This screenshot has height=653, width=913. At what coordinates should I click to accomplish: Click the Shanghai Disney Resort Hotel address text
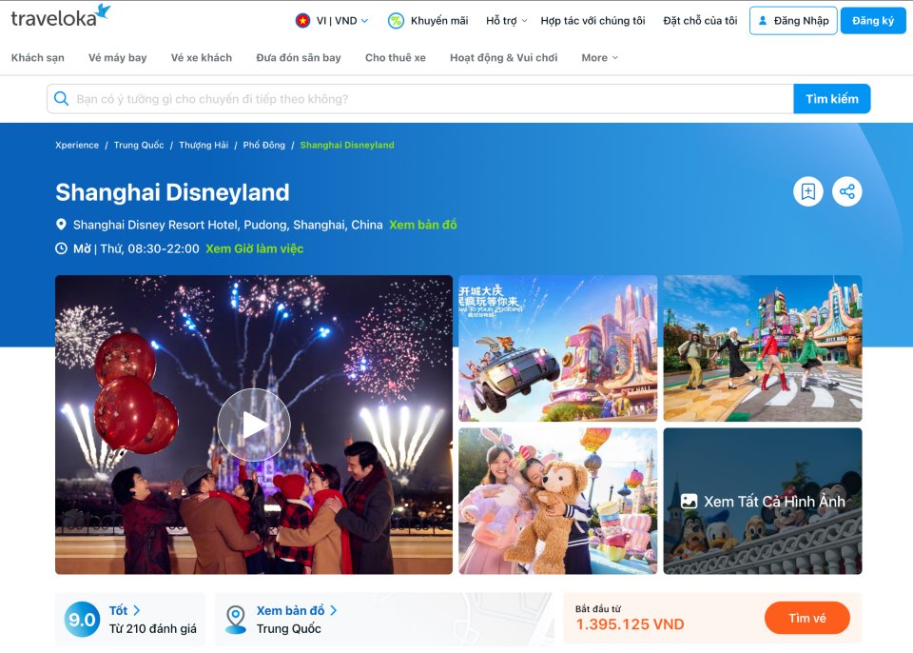227,225
